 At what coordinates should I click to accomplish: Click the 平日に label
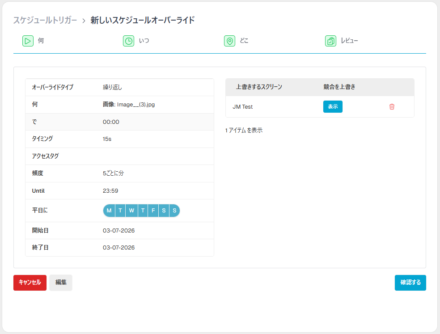pos(40,210)
